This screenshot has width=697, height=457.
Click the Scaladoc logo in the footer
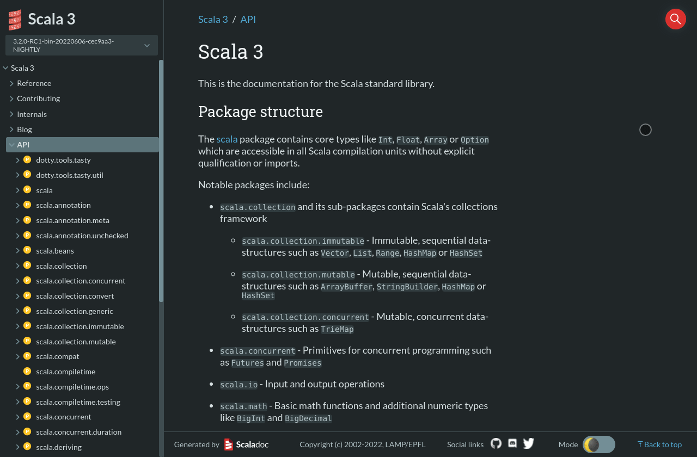coord(246,444)
